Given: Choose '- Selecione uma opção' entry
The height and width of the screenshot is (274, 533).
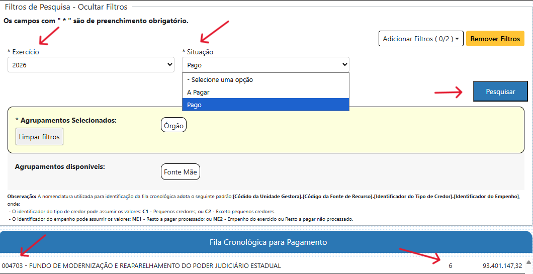Looking at the screenshot, I should pyautogui.click(x=265, y=79).
